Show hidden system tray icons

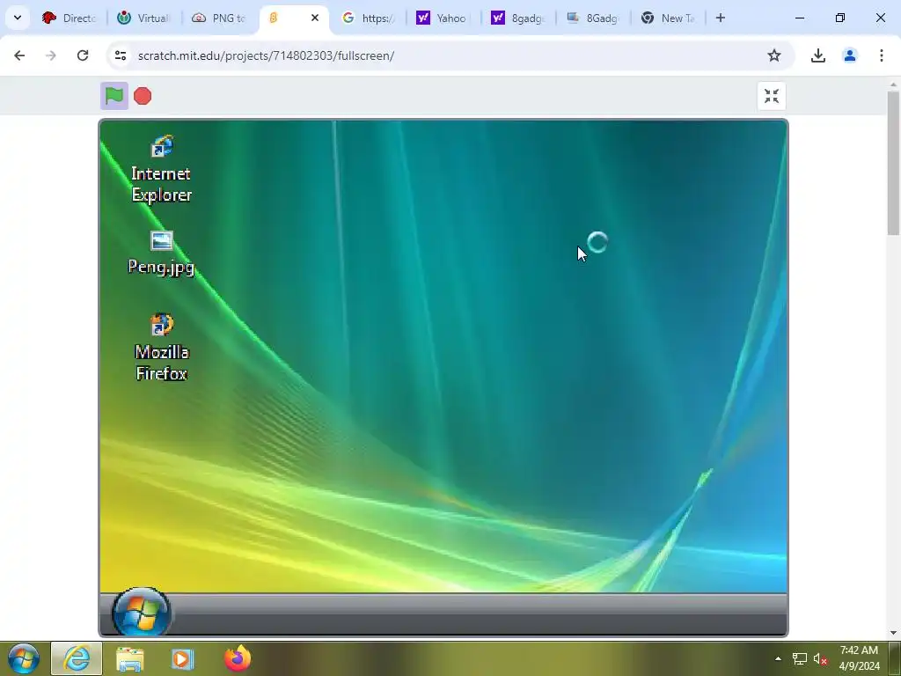(x=778, y=658)
